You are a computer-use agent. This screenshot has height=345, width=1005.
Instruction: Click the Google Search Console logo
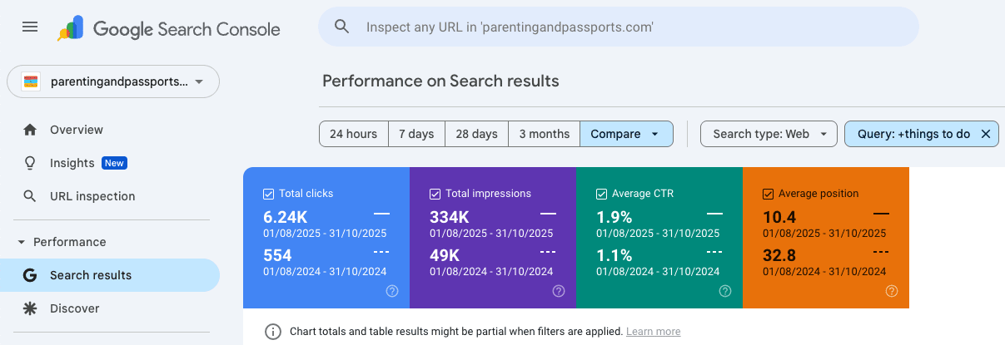point(169,29)
